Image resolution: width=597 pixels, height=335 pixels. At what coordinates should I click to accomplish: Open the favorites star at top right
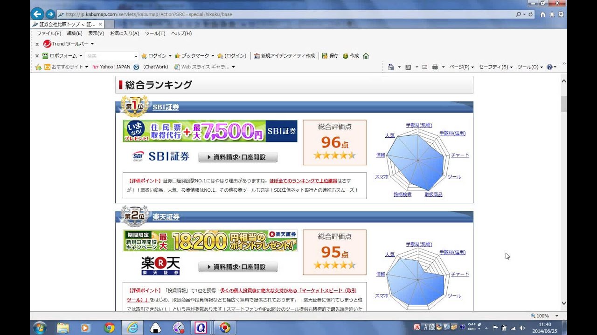pos(552,14)
